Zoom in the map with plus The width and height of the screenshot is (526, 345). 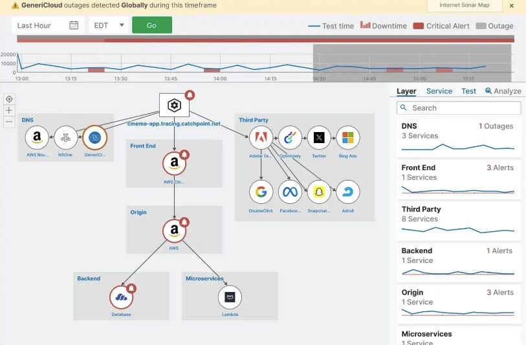(10, 111)
